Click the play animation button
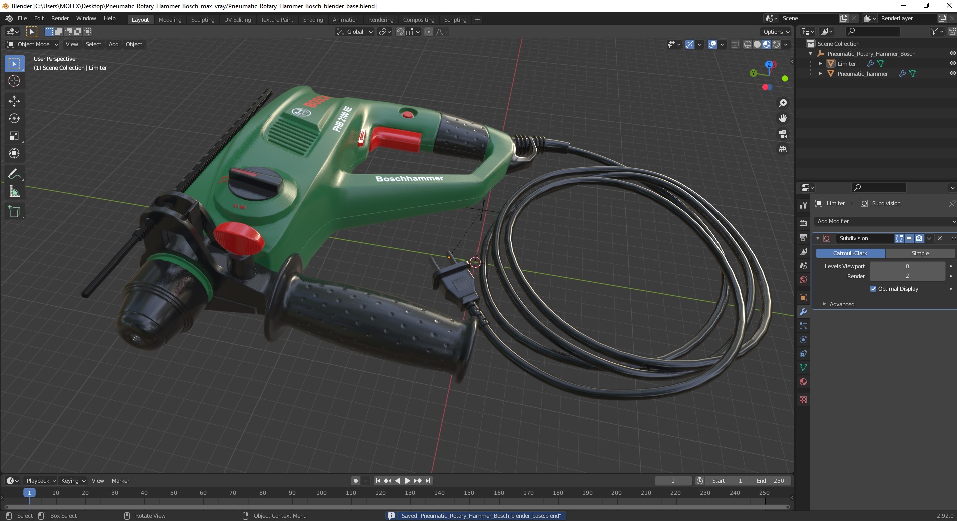957x521 pixels. (408, 481)
